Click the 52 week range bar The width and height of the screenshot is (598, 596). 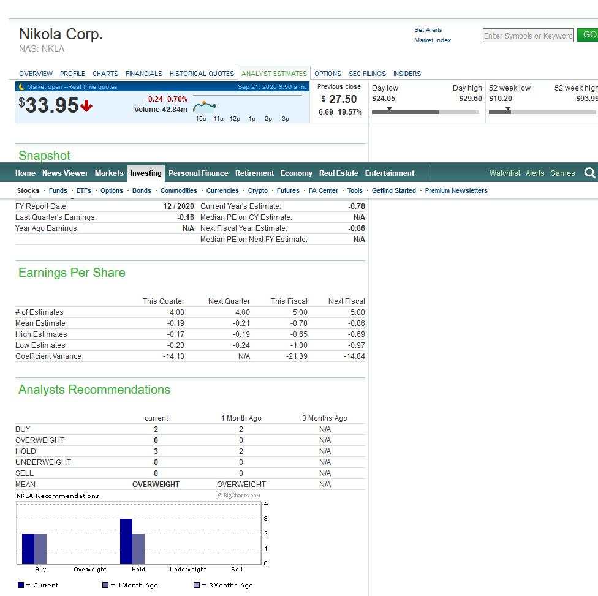point(542,111)
